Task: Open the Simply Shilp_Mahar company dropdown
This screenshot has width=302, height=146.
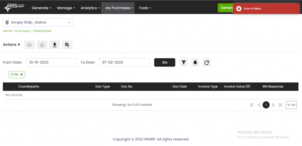Action: (x=38, y=22)
